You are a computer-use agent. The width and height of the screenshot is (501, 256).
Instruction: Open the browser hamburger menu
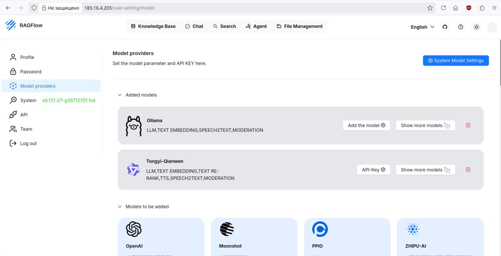[494, 8]
